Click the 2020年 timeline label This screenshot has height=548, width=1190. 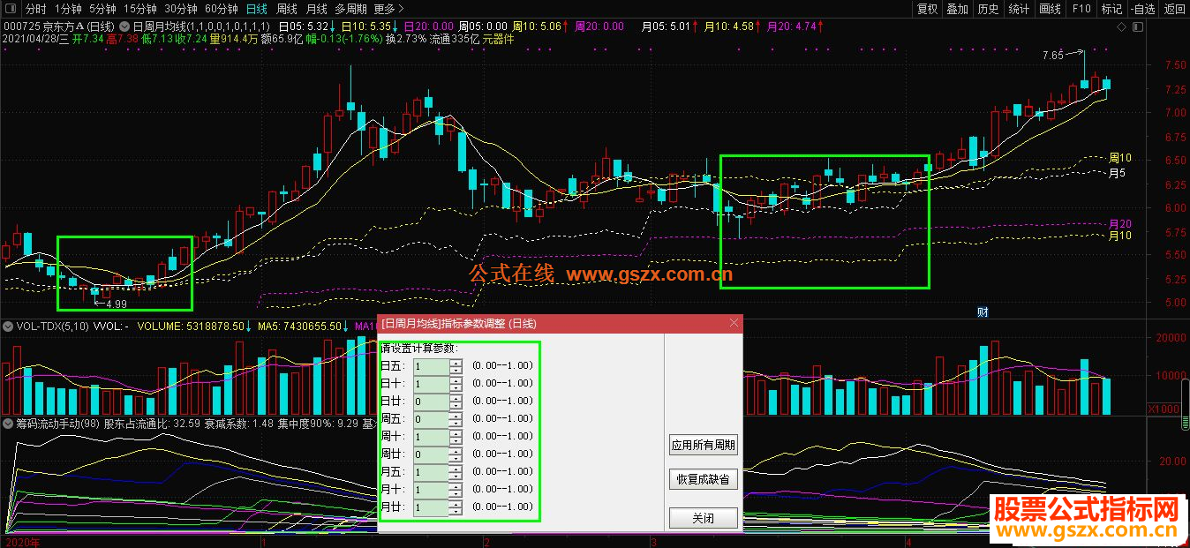(x=23, y=542)
